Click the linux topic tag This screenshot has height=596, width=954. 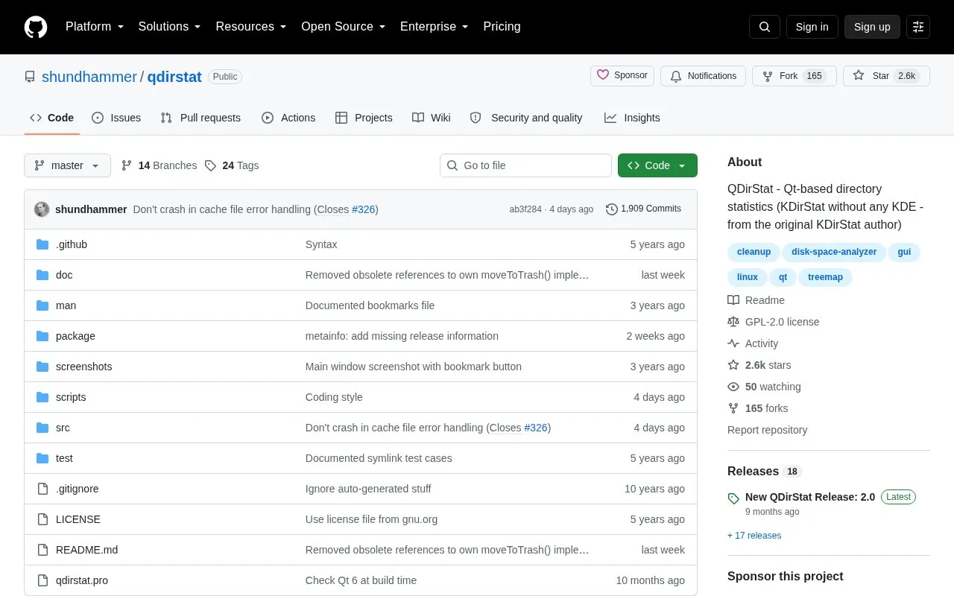coord(748,277)
